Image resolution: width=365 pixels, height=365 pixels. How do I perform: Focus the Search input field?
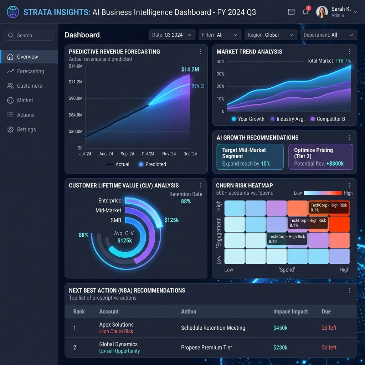pos(29,35)
